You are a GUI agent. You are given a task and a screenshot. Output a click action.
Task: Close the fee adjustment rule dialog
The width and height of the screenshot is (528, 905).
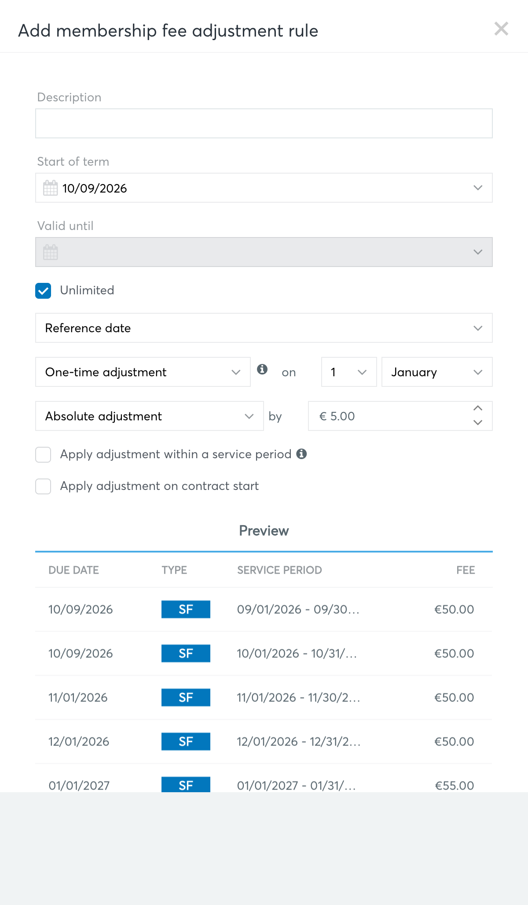click(501, 29)
